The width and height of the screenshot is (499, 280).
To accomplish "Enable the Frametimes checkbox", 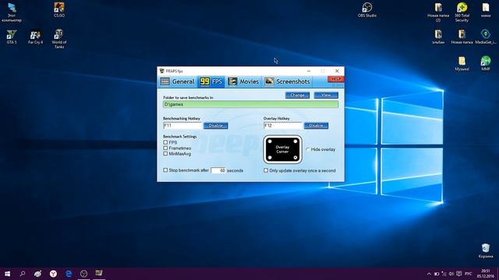I will click(x=165, y=148).
